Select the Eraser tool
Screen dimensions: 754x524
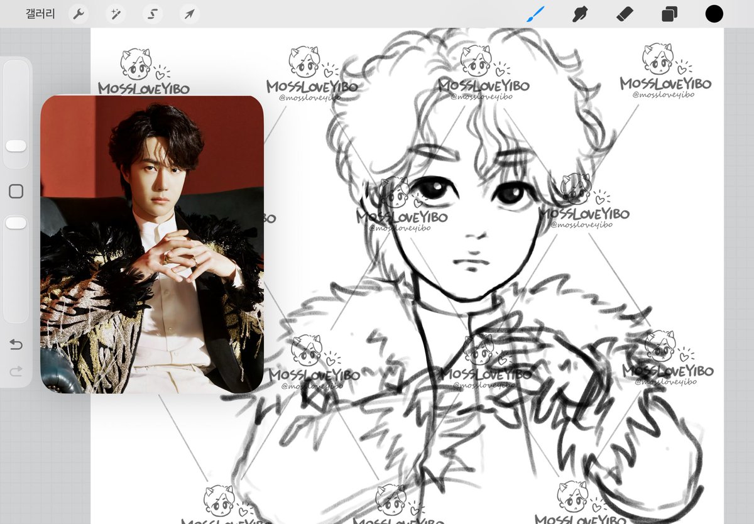coord(625,14)
